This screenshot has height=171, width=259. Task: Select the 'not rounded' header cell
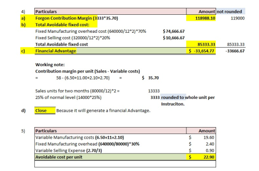(x=231, y=12)
